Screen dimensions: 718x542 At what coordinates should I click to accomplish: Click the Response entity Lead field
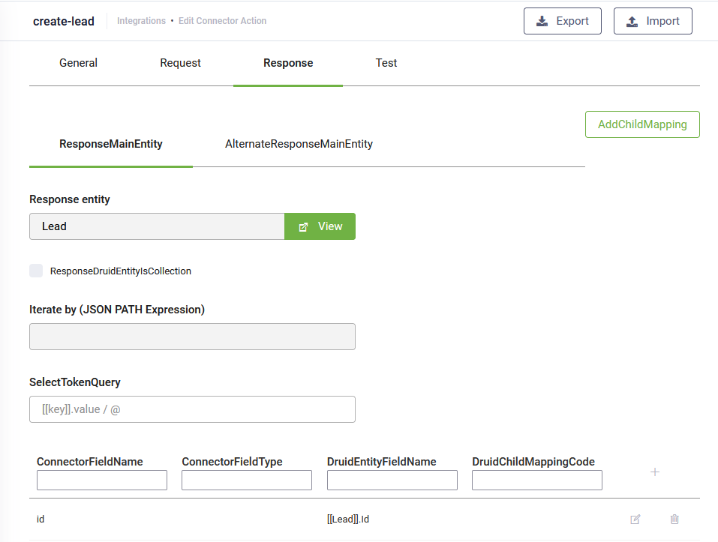click(157, 226)
